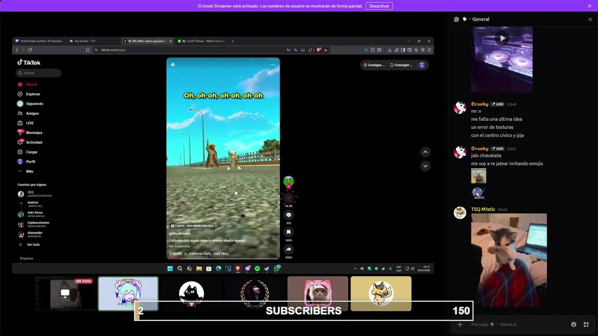Dismiss the Streamer mode banner with X
The height and width of the screenshot is (336, 598).
point(590,6)
